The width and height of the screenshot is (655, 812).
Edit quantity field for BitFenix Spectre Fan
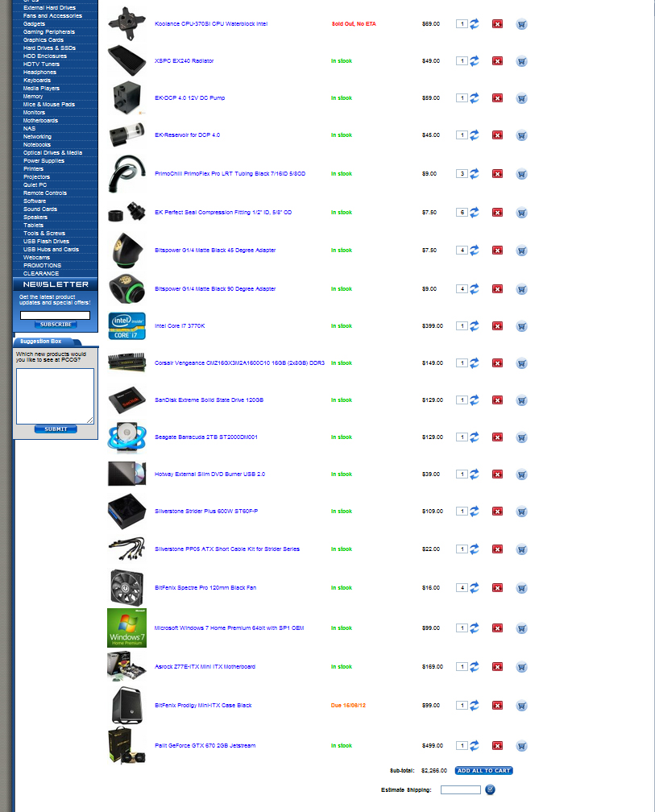[462, 588]
